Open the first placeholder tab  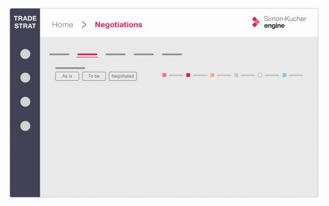coord(59,54)
